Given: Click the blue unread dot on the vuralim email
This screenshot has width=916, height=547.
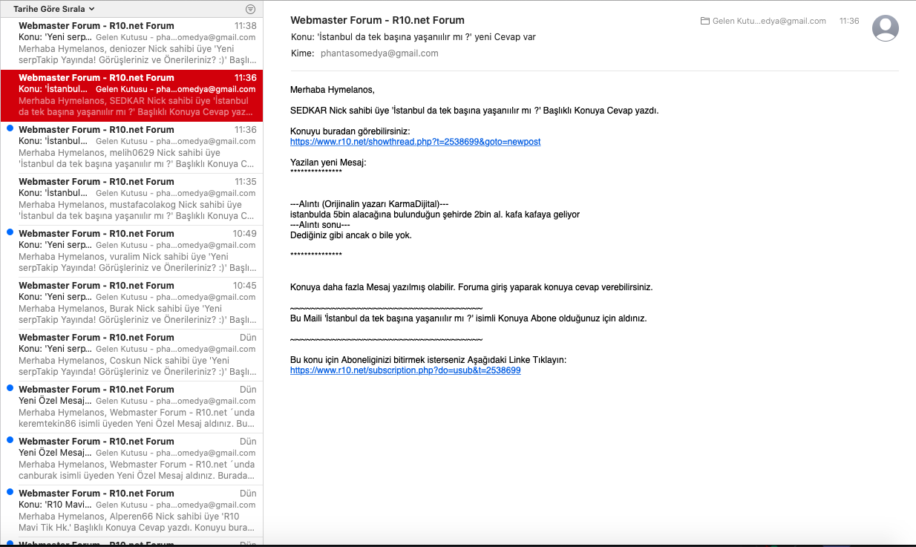Looking at the screenshot, I should 9,232.
